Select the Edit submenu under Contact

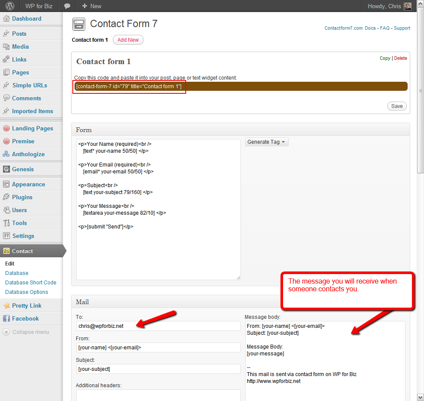pyautogui.click(x=10, y=264)
